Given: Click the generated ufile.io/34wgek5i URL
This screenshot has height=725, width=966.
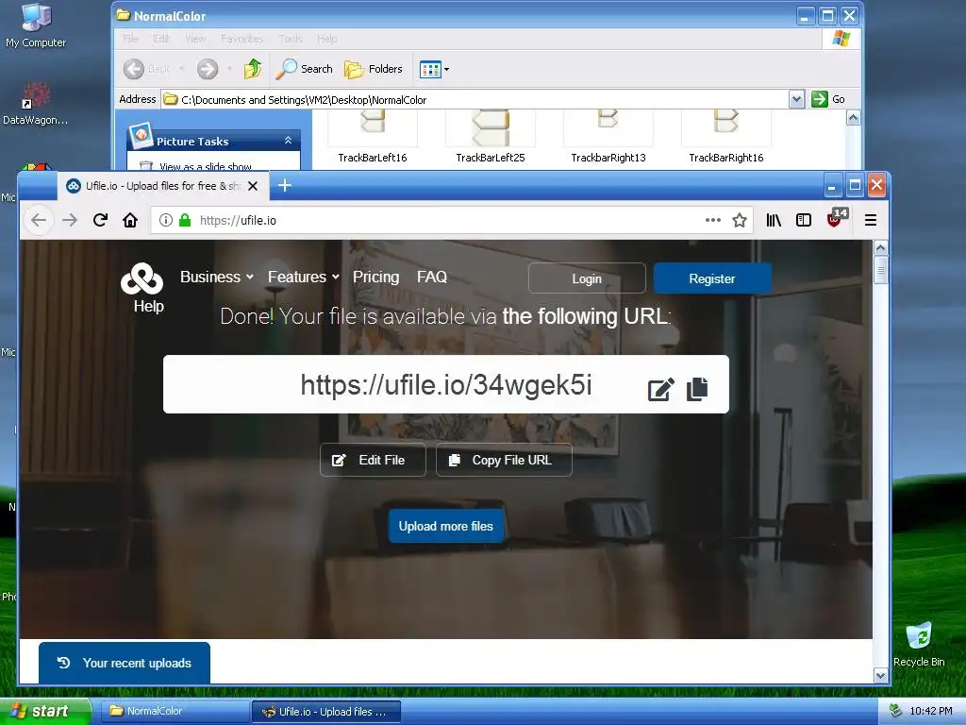Looking at the screenshot, I should (x=446, y=385).
